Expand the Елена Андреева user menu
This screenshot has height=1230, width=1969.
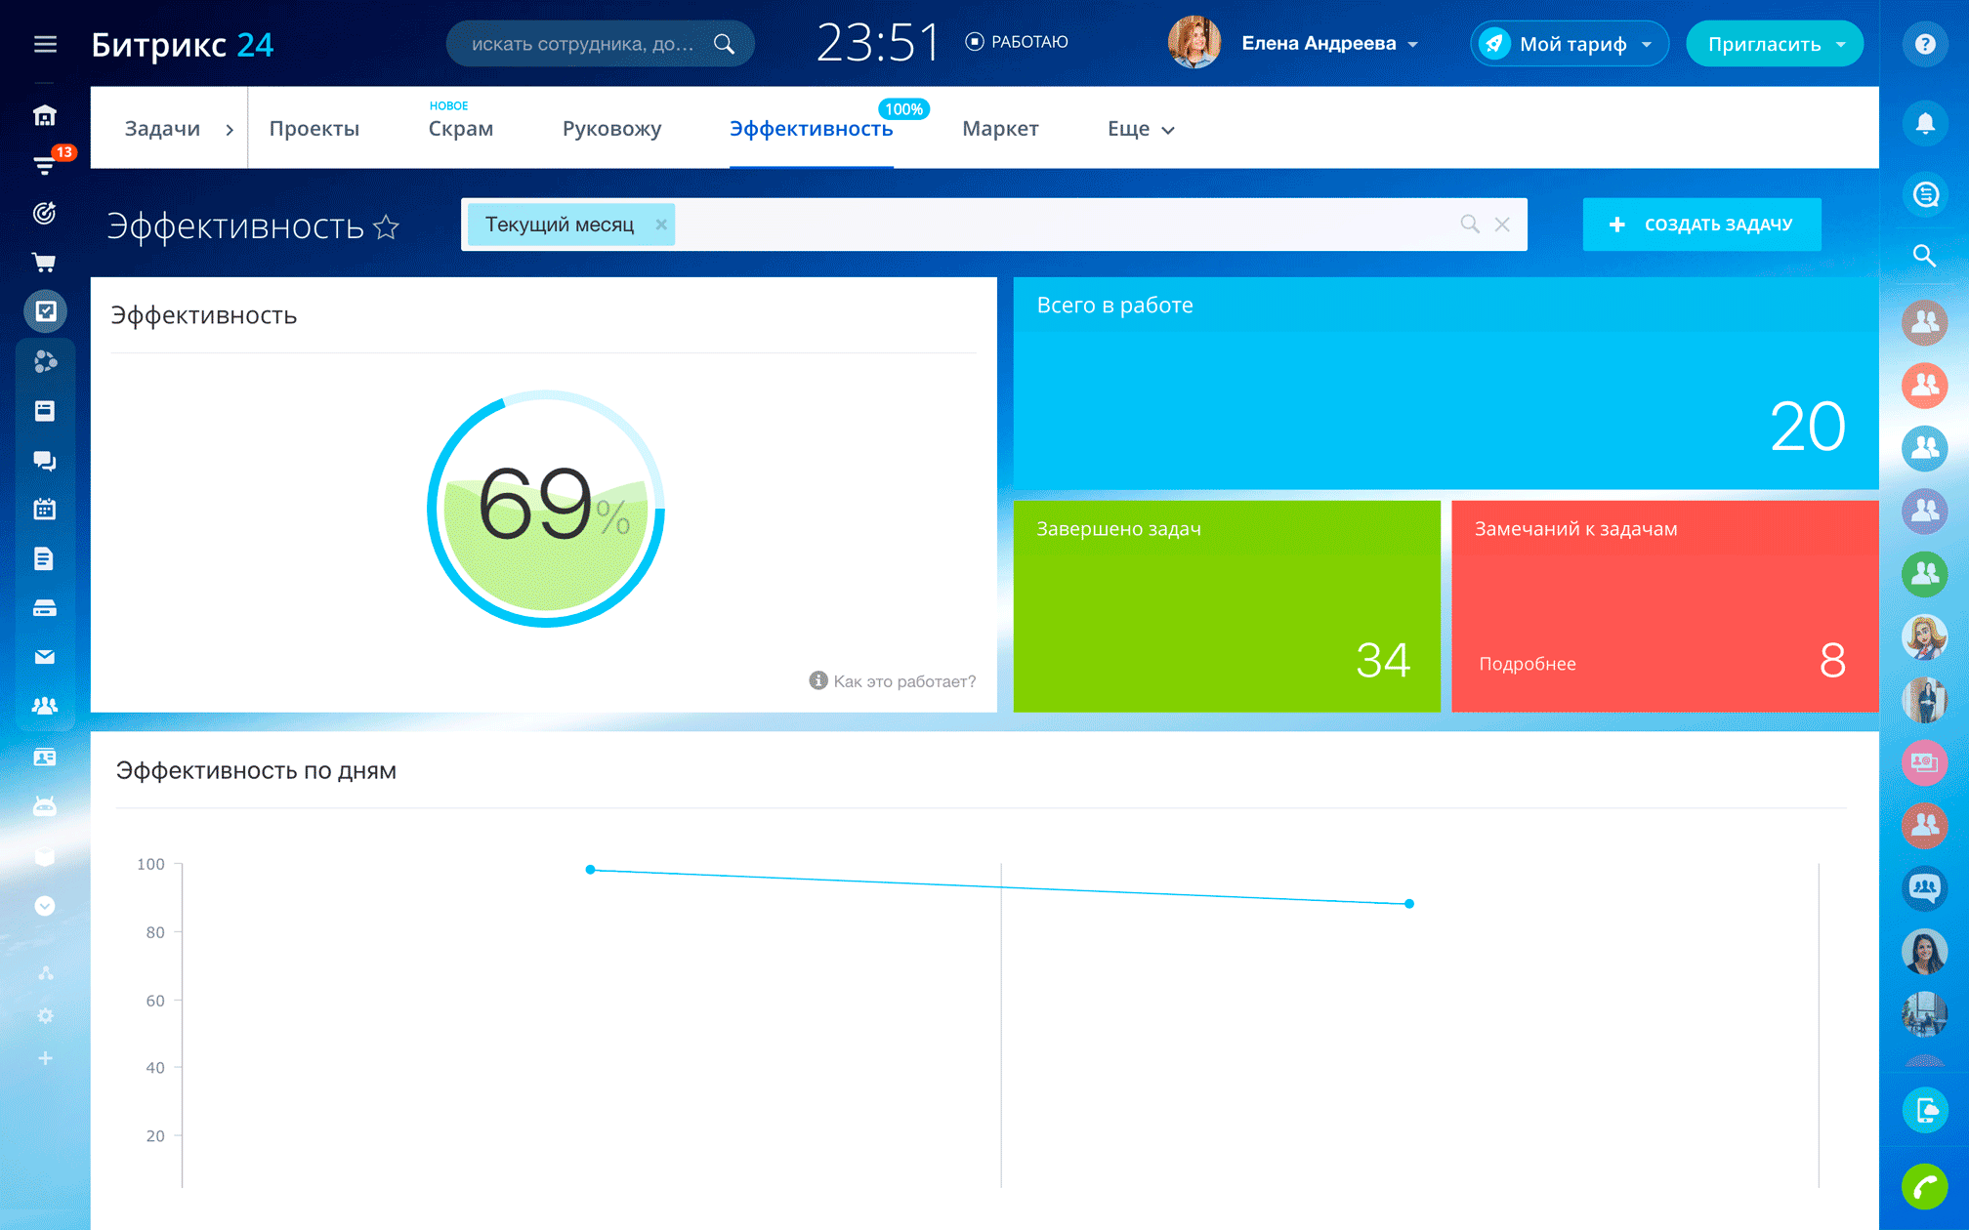(x=1328, y=44)
